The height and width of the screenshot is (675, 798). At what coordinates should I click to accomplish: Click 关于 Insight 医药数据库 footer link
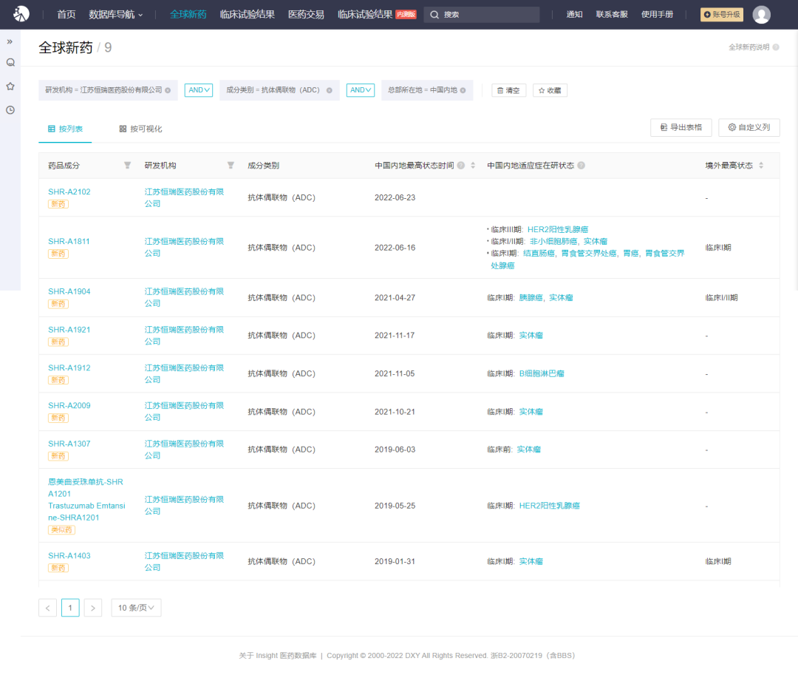[278, 655]
